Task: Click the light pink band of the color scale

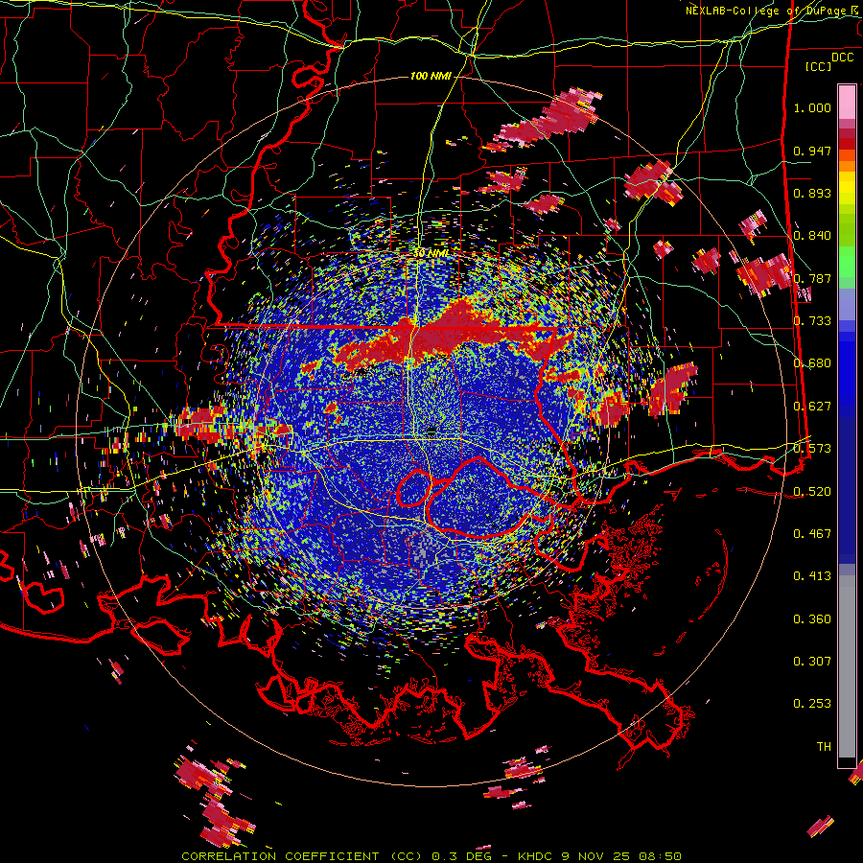Action: (847, 103)
